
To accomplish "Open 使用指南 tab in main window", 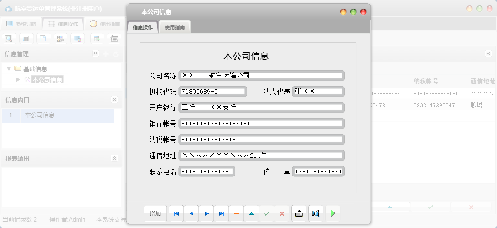I will [105, 24].
